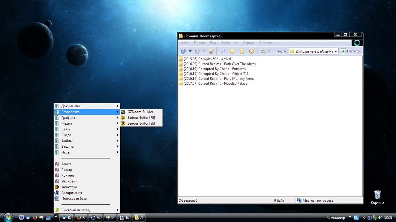Click the Back navigation arrow icon
Image resolution: width=396 pixels, height=222 pixels.
pyautogui.click(x=183, y=51)
